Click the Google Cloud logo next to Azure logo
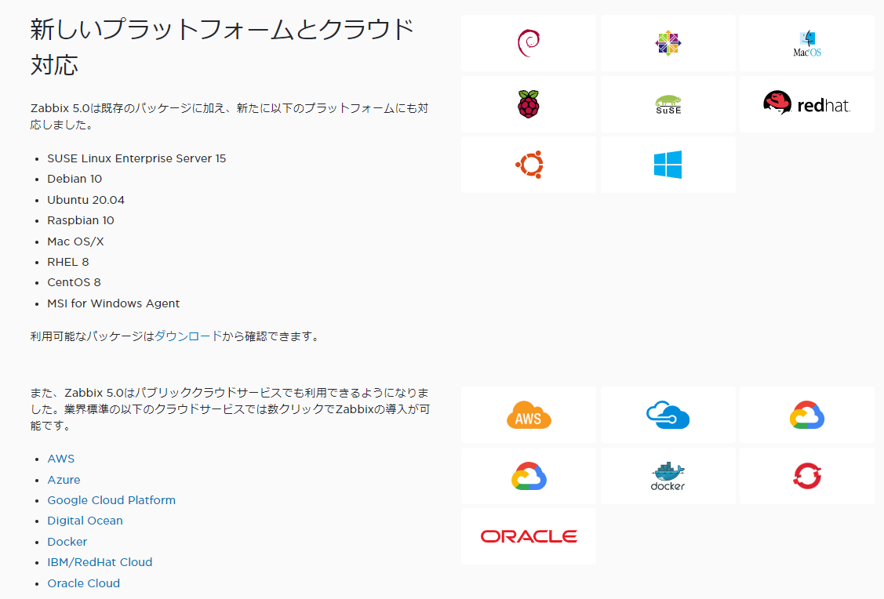Screen dimensions: 884x599 (807, 416)
